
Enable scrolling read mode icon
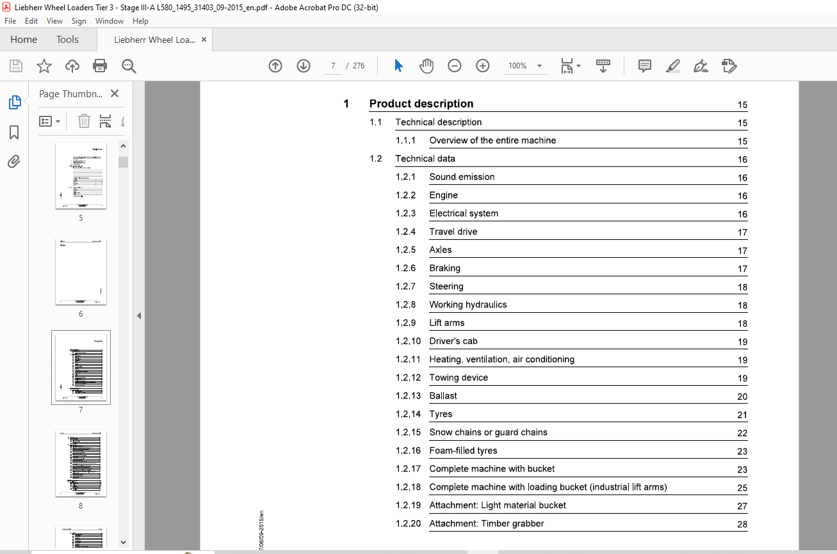pos(603,66)
